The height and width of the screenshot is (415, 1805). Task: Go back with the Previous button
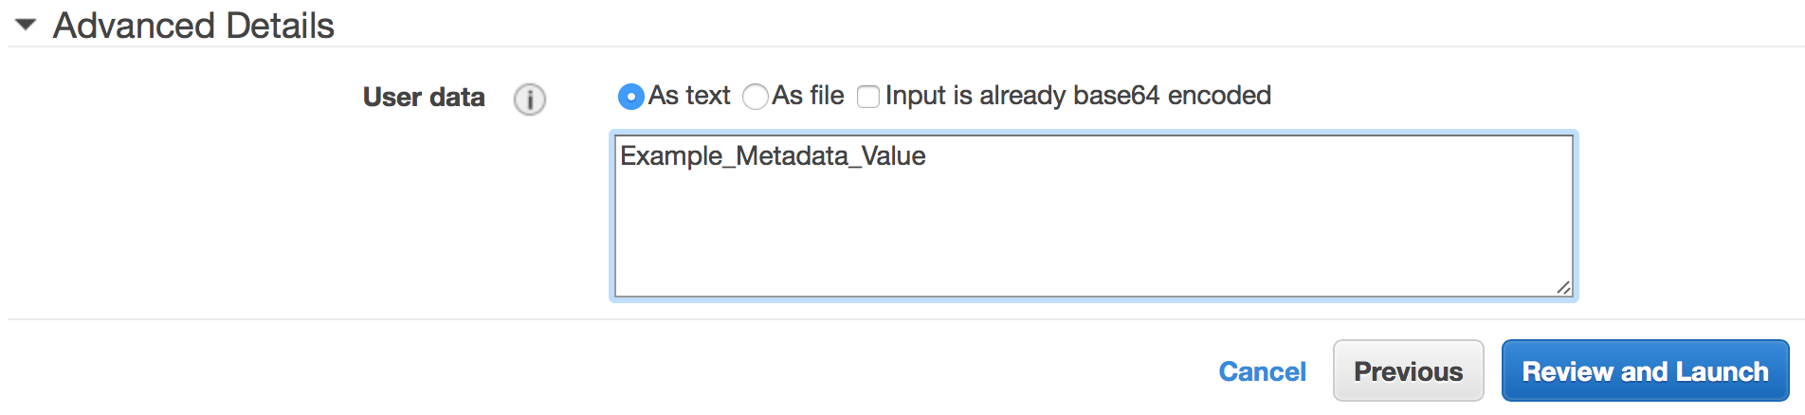pos(1408,370)
